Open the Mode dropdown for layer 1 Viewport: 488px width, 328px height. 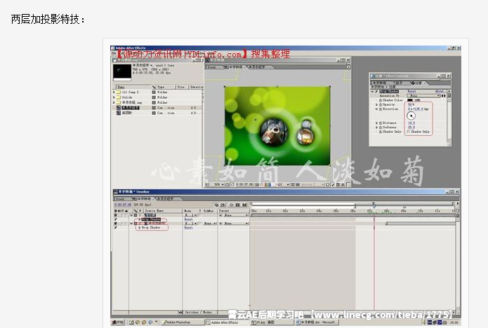[x=191, y=215]
